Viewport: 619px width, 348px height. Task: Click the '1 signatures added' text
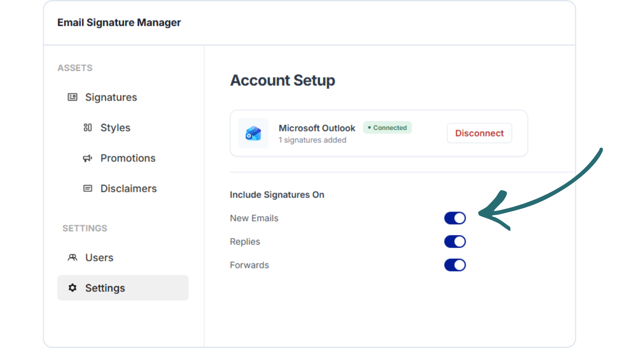[x=312, y=140]
